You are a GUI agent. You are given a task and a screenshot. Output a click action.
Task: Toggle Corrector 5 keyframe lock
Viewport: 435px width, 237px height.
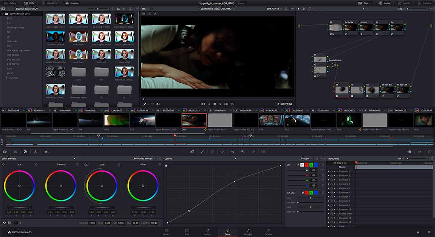331,188
